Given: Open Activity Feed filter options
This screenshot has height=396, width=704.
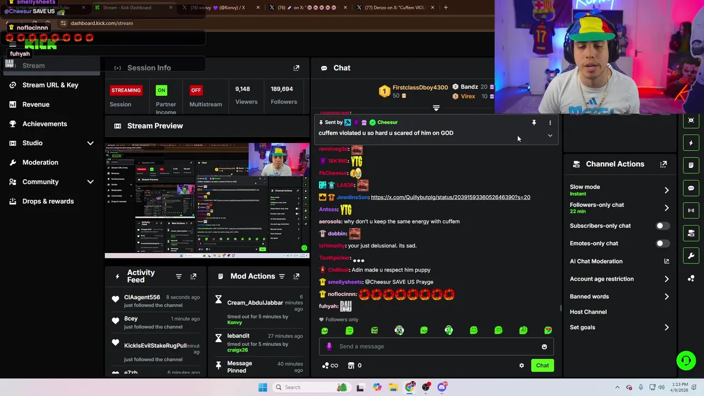Looking at the screenshot, I should (179, 276).
